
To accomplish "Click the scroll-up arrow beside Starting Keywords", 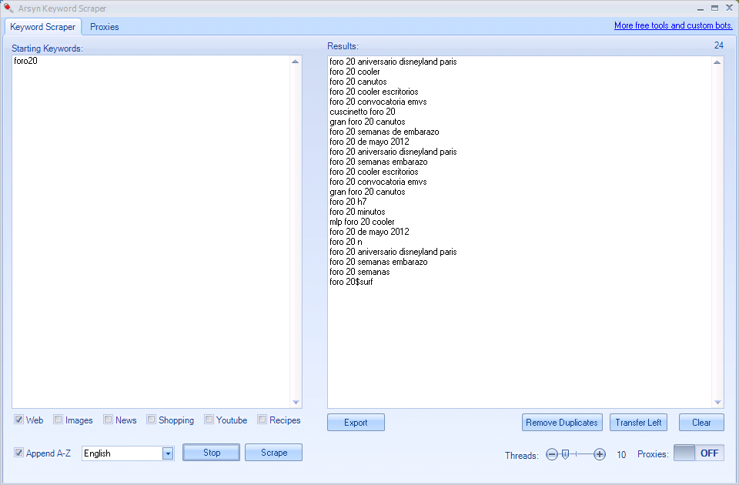I will pos(296,59).
